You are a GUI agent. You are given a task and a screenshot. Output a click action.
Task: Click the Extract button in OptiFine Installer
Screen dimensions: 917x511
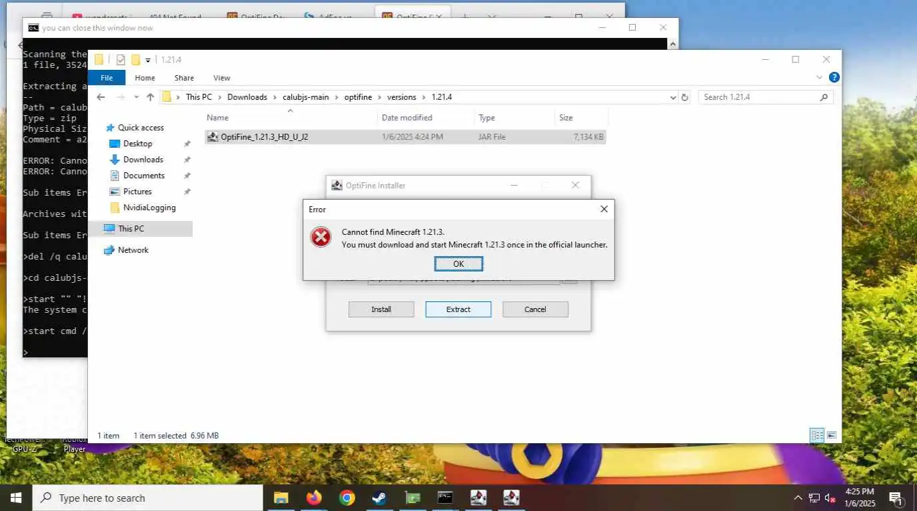pyautogui.click(x=458, y=309)
